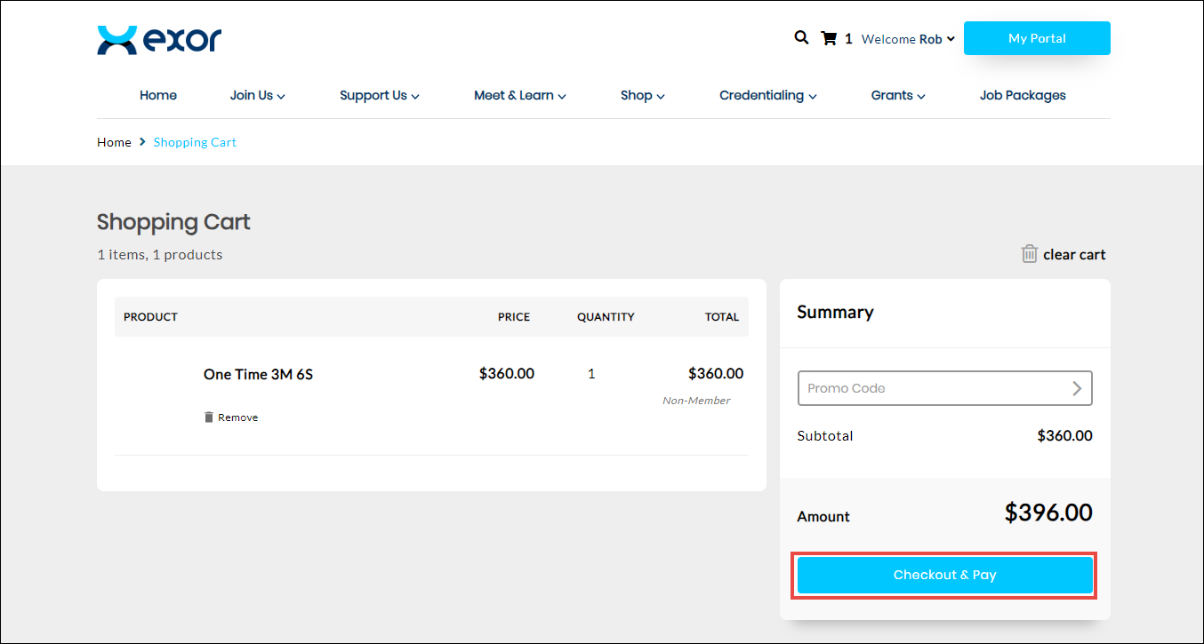This screenshot has height=644, width=1204.
Task: Open the Grants dropdown
Action: click(x=897, y=95)
